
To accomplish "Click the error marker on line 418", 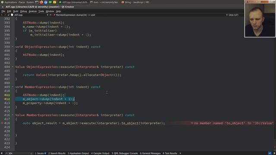I will coord(2,123).
